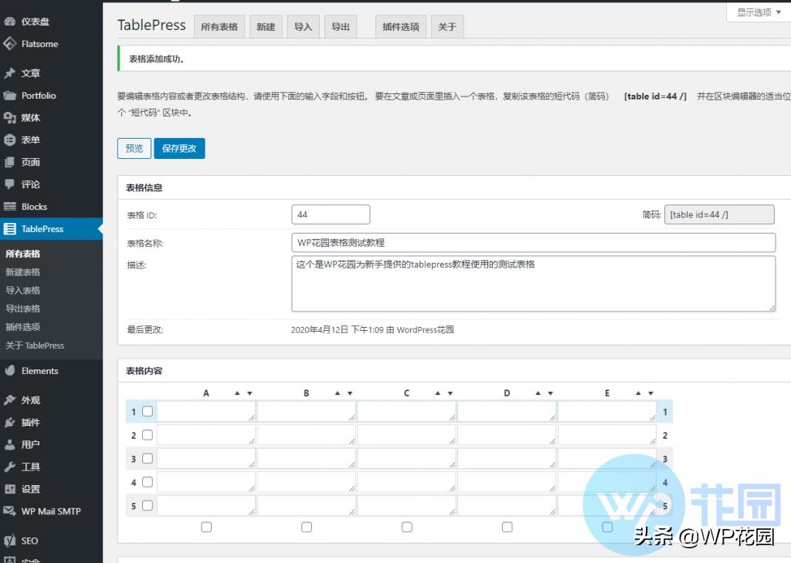The height and width of the screenshot is (563, 791).
Task: Check the checkbox for table row 5
Action: [148, 505]
